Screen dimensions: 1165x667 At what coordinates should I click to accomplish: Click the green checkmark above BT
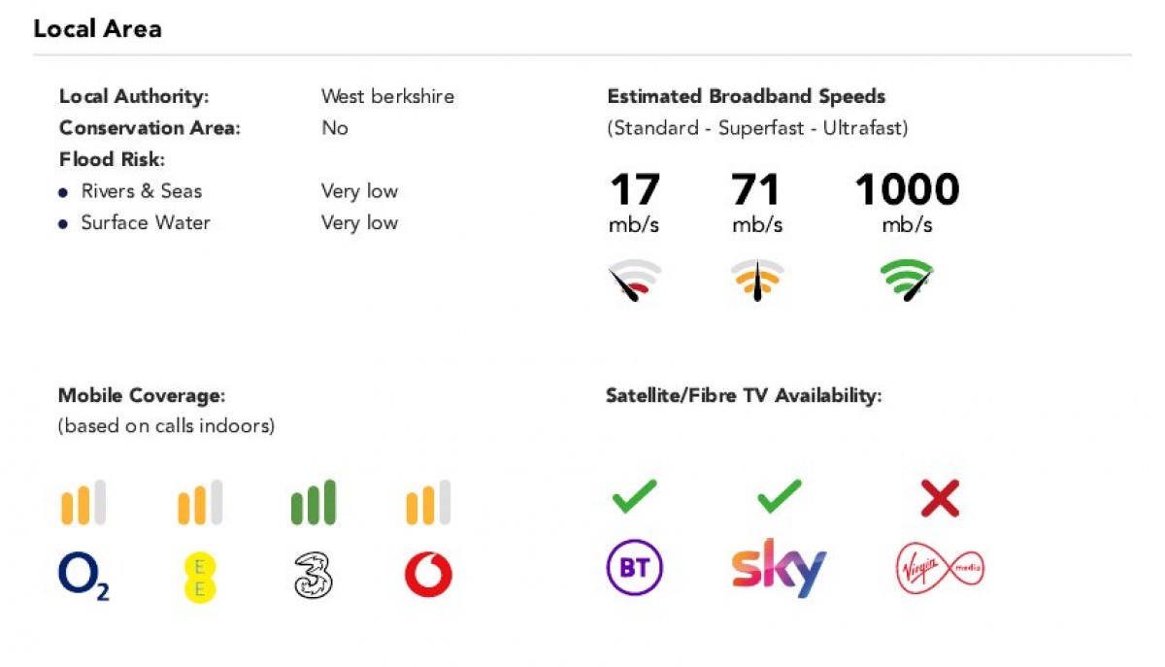coord(634,496)
